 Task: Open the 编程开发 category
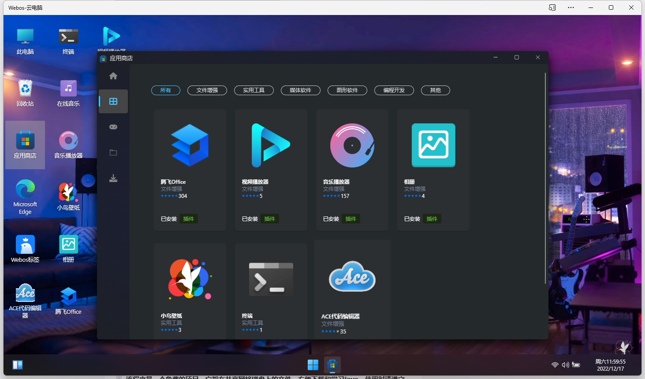pyautogui.click(x=394, y=90)
